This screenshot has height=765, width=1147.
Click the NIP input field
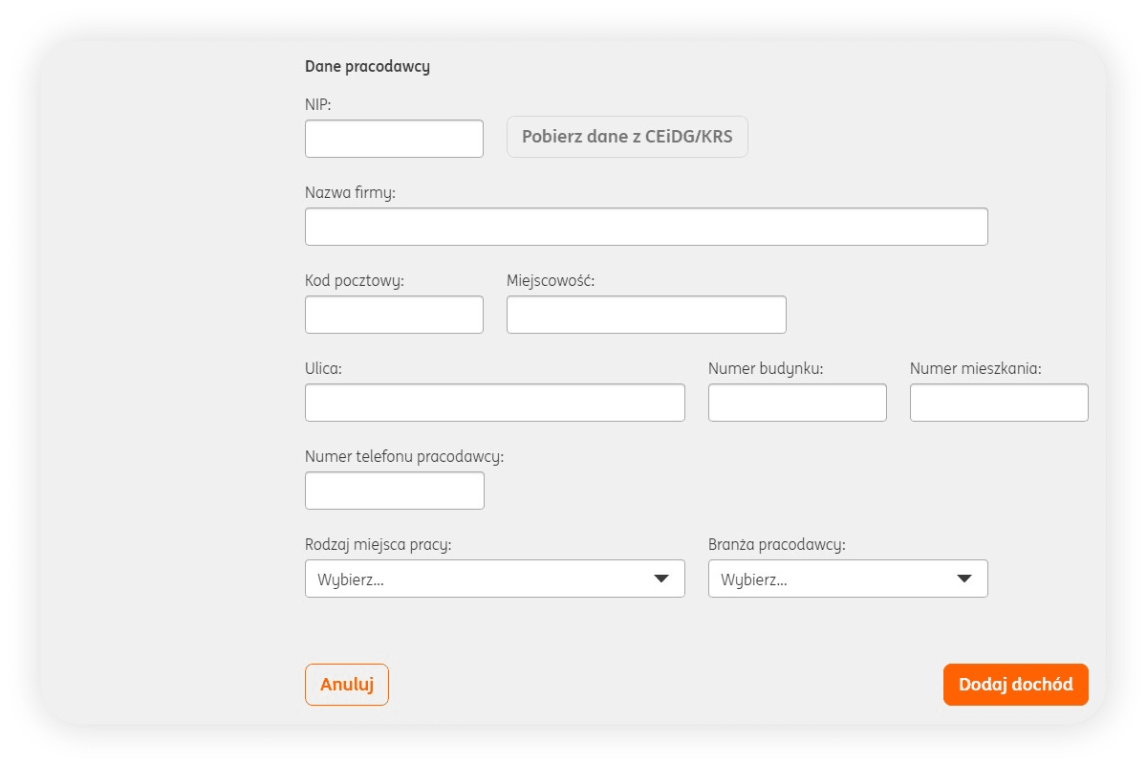click(394, 139)
